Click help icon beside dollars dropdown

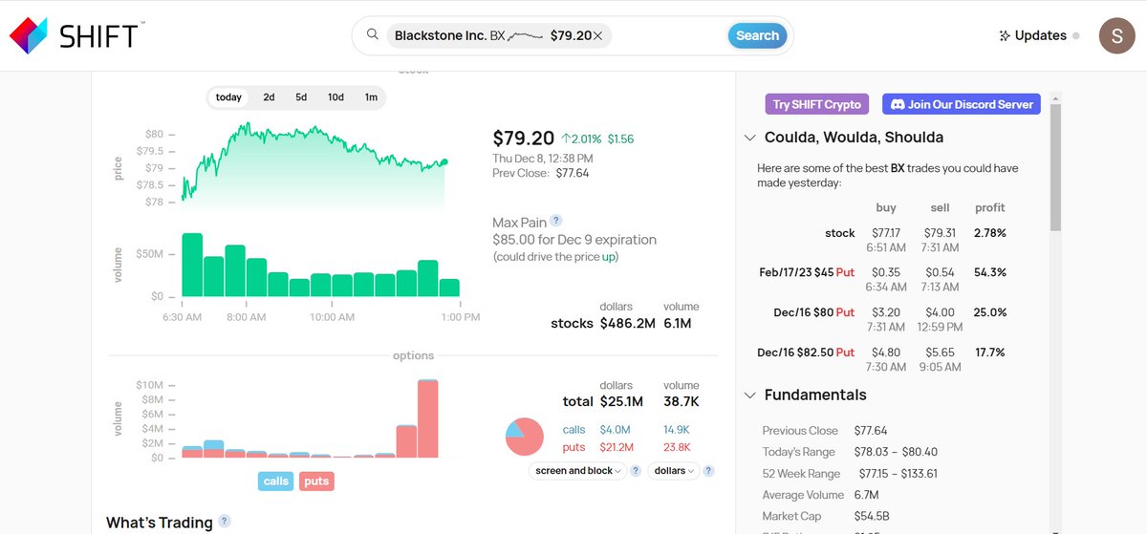tap(709, 471)
